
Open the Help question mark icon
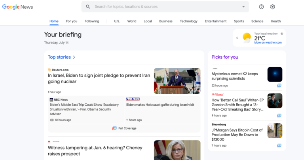(261, 7)
